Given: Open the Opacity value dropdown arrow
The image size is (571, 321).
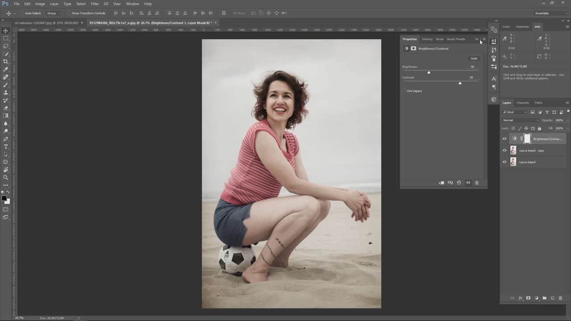Looking at the screenshot, I should 567,120.
